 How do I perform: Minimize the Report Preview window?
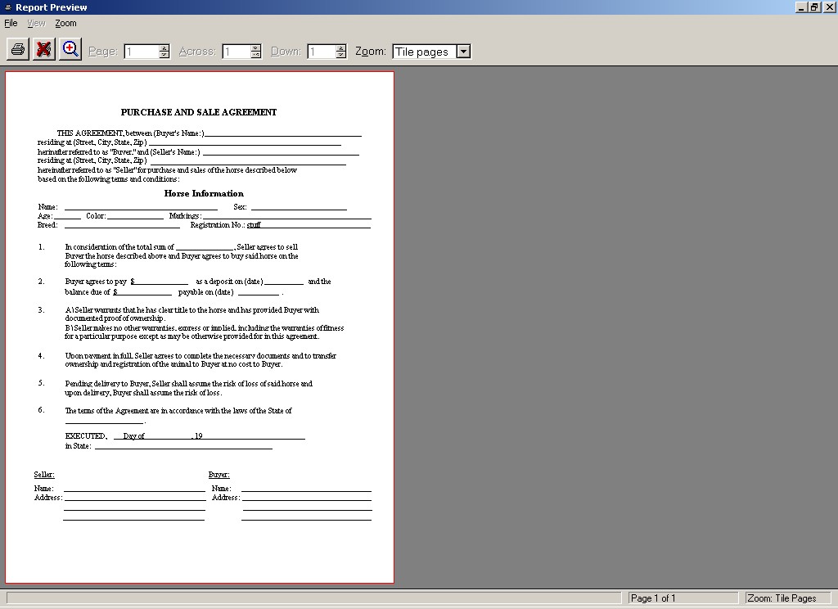pos(801,7)
